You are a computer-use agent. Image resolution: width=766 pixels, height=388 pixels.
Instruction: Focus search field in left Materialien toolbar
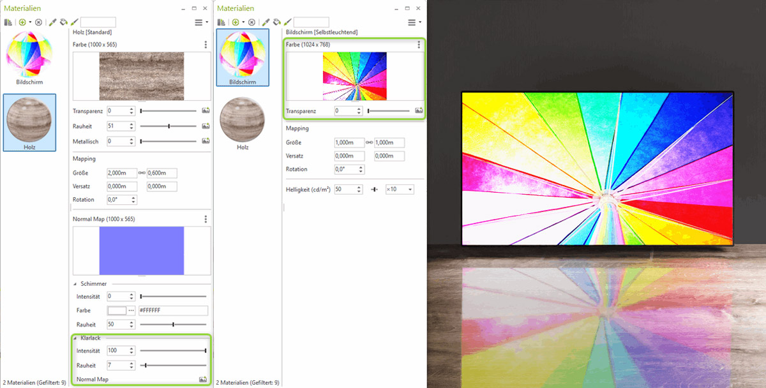pyautogui.click(x=98, y=22)
